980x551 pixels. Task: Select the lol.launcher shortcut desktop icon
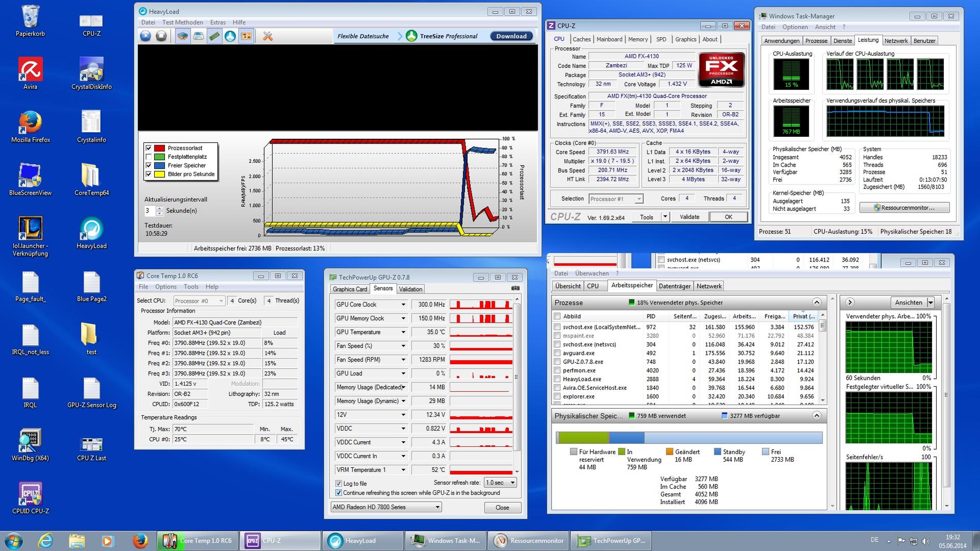(x=30, y=236)
